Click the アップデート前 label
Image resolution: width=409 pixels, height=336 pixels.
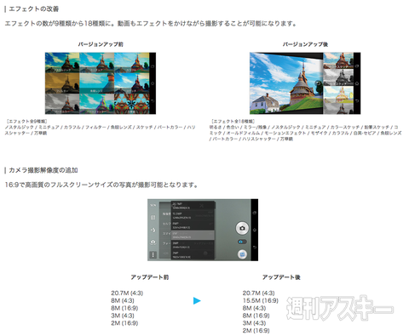[x=150, y=277]
